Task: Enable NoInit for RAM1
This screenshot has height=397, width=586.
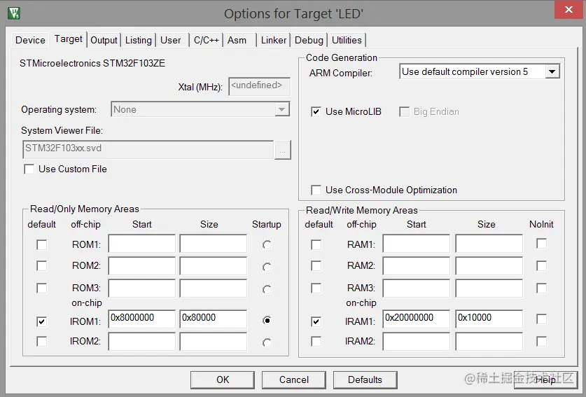Action: point(541,244)
